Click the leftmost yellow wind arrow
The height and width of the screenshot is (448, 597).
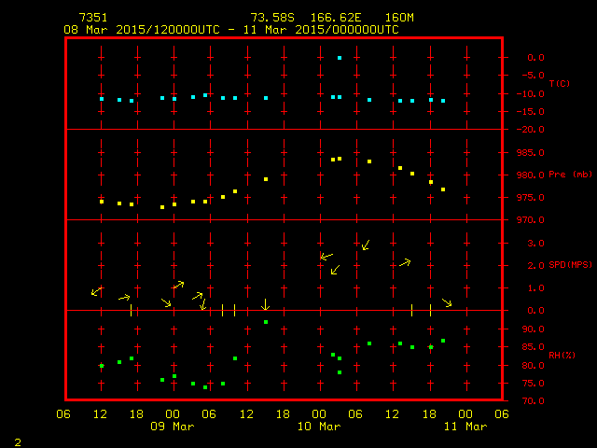(x=95, y=292)
